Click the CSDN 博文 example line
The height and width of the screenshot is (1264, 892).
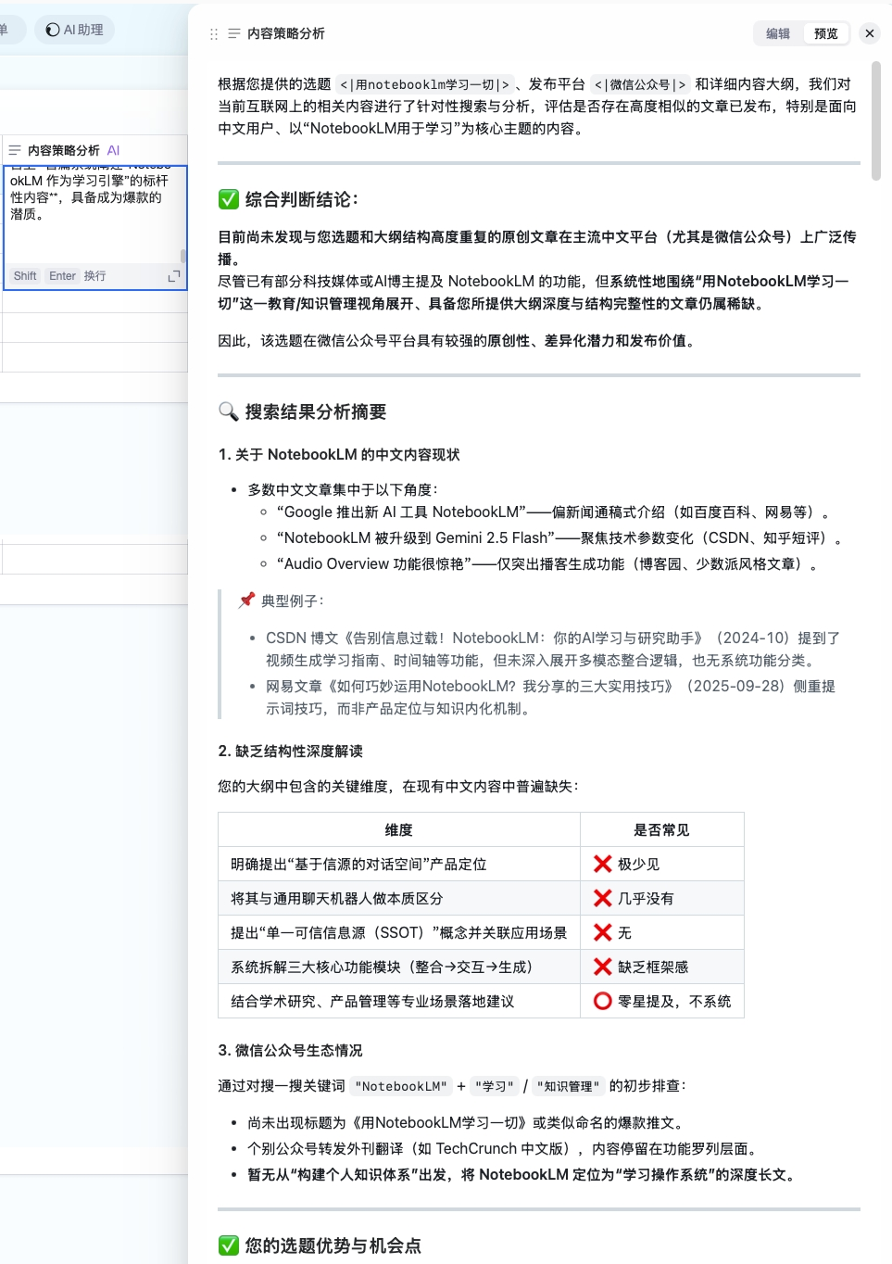[x=553, y=649]
